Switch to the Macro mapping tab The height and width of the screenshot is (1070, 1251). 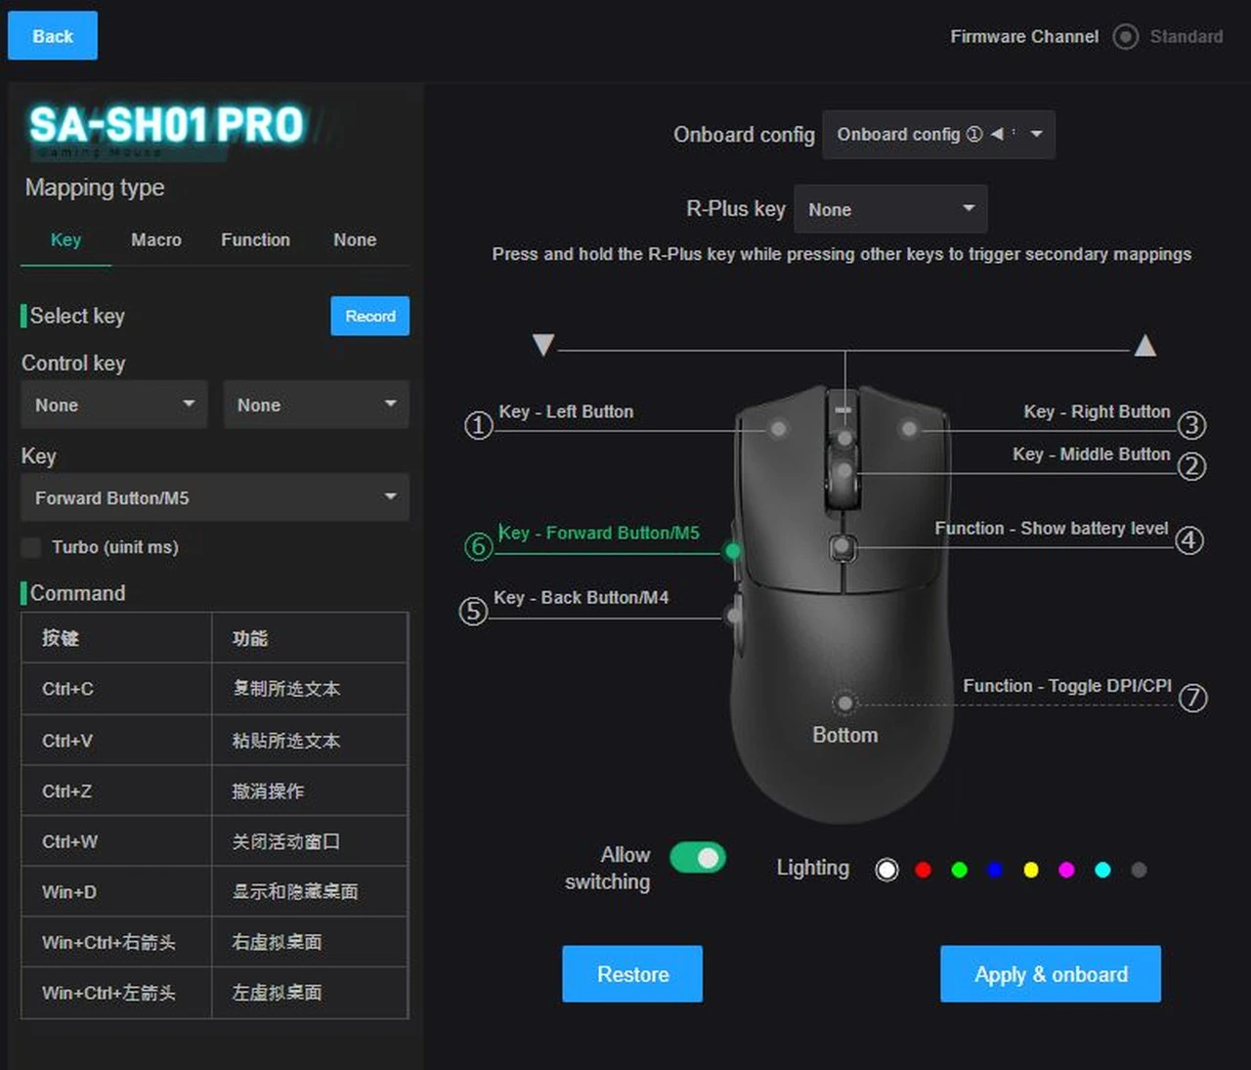pyautogui.click(x=156, y=240)
